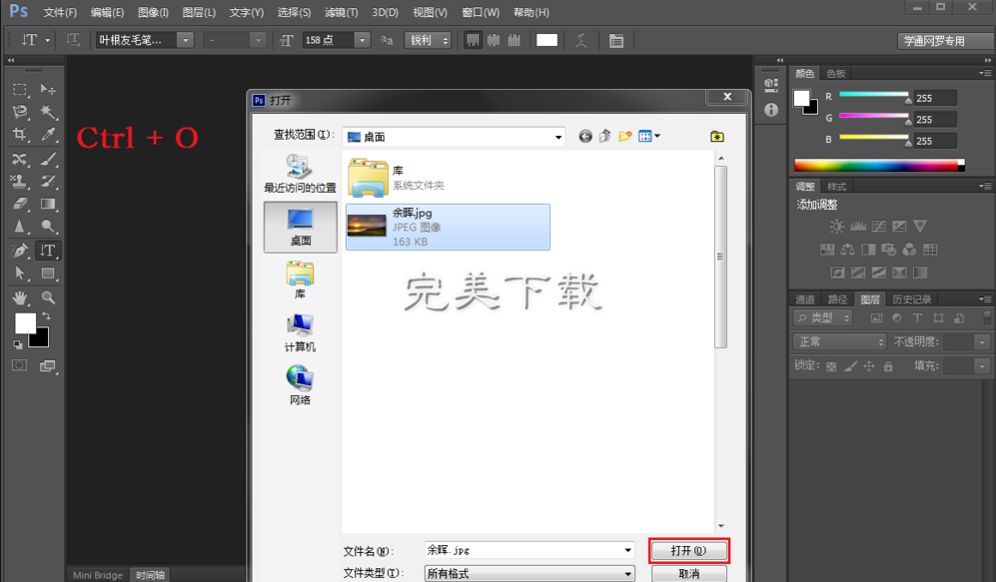Image resolution: width=996 pixels, height=582 pixels.
Task: Select the Clone Stamp tool
Action: (20, 182)
